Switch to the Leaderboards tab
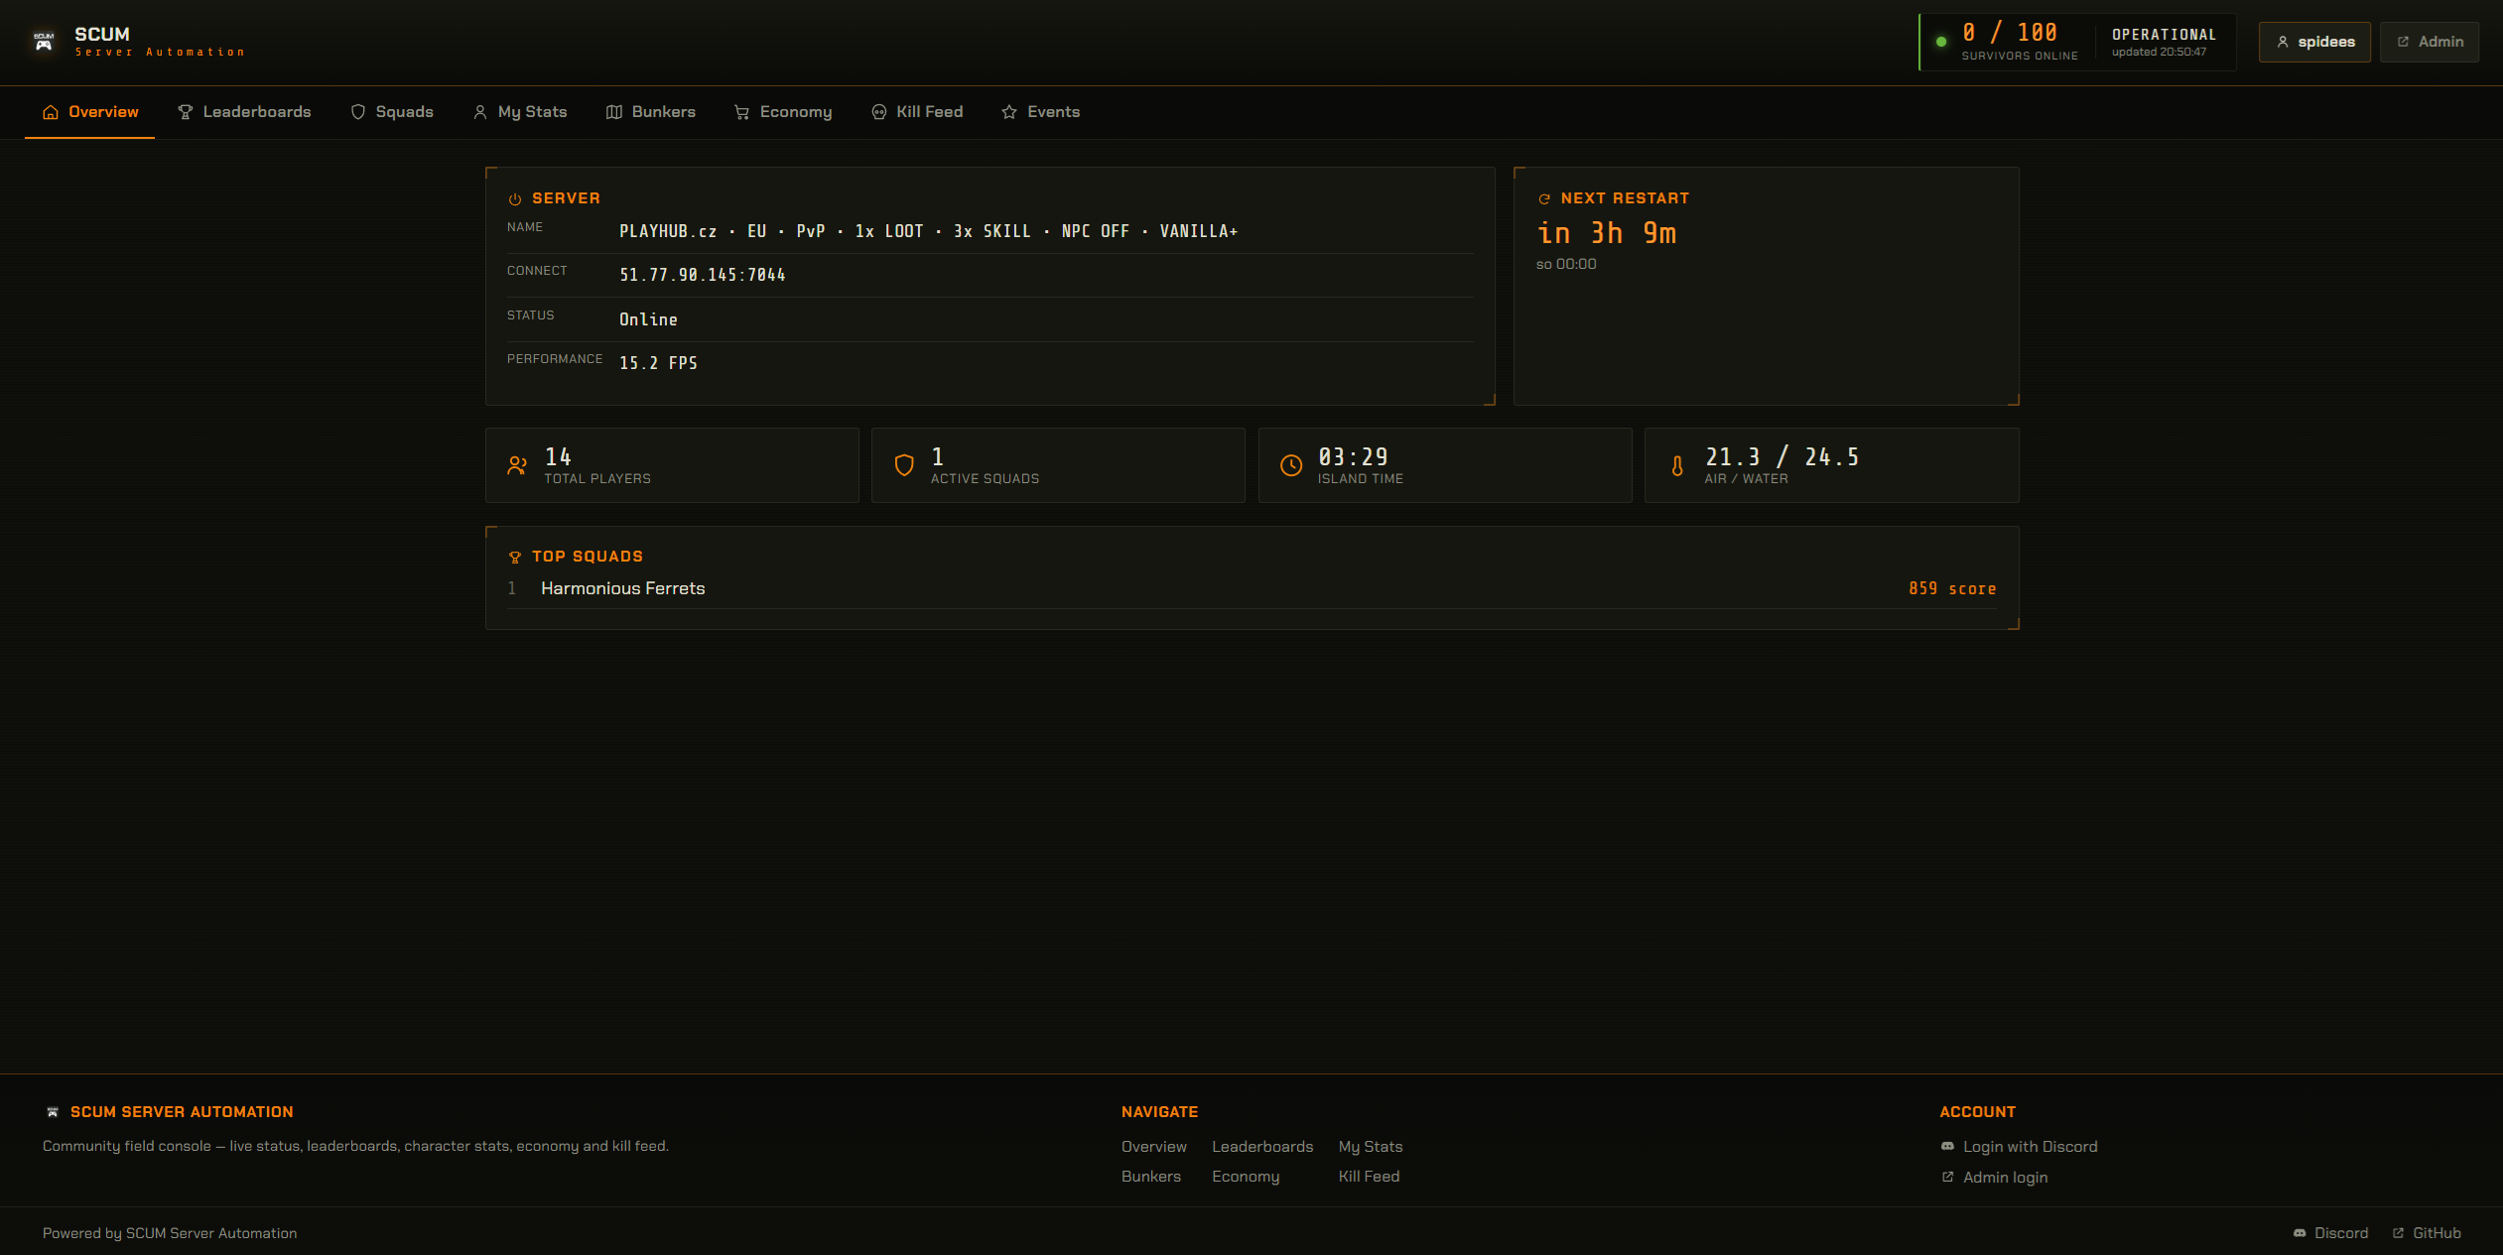 [244, 112]
